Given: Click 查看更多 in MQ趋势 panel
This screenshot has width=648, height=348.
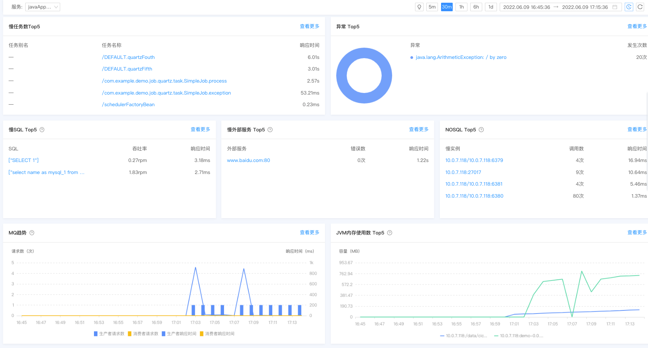Looking at the screenshot, I should 309,233.
